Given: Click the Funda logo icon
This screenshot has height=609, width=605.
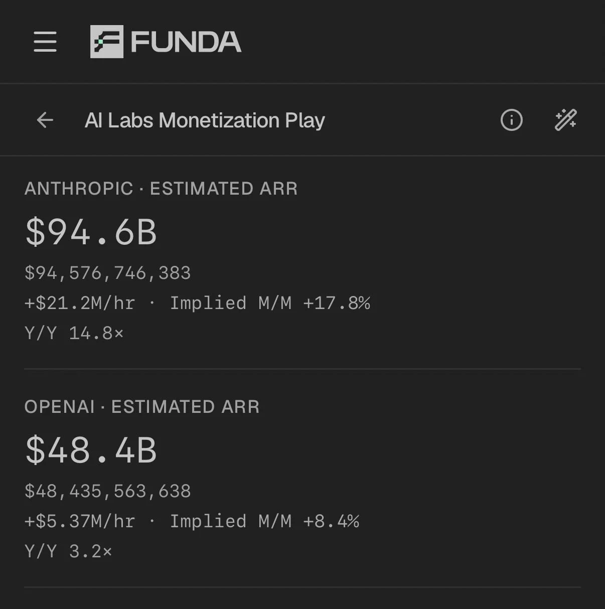Looking at the screenshot, I should pyautogui.click(x=107, y=41).
